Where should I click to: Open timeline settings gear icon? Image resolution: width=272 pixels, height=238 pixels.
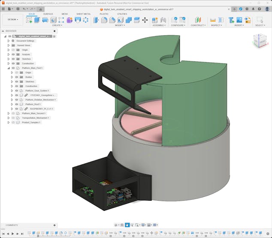click(x=268, y=234)
